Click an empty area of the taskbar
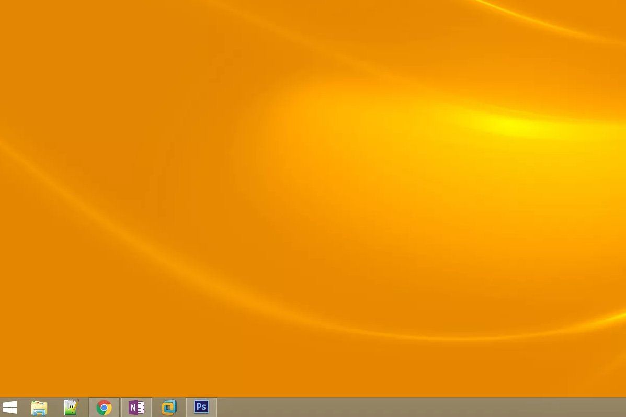 pos(418,407)
